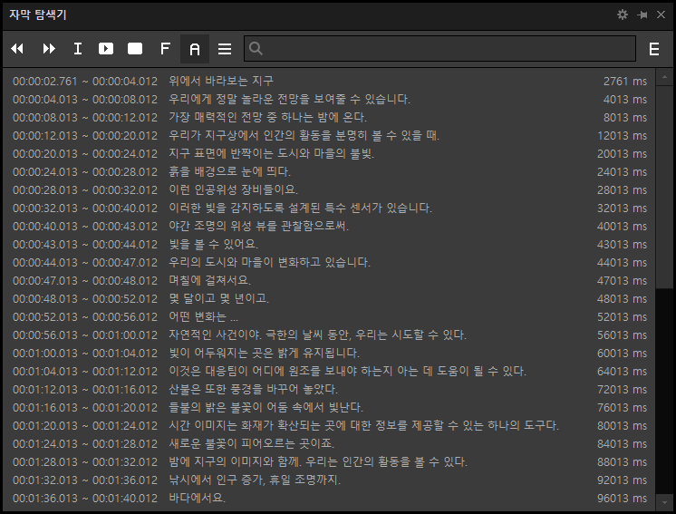Select subtitle '몇 달이고 몇 년이고.'
676x514 pixels.
pos(219,298)
